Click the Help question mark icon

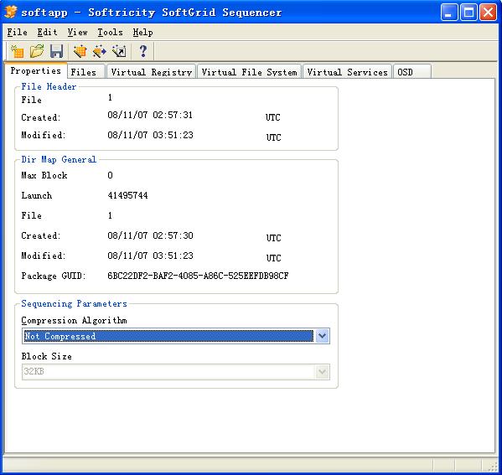click(x=142, y=51)
